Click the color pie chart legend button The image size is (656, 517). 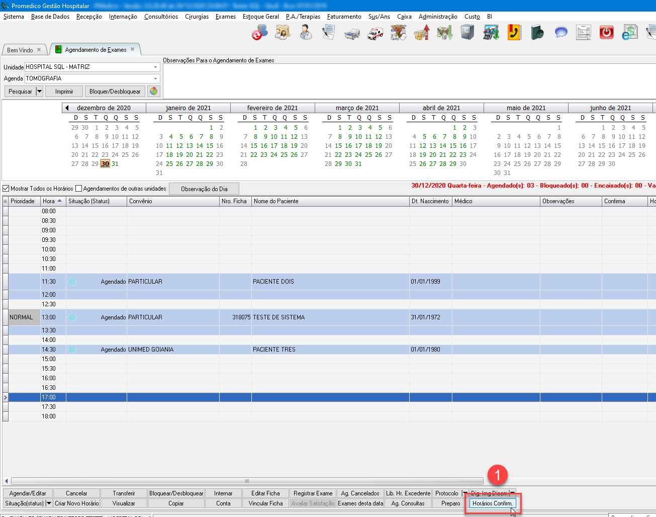tap(154, 92)
